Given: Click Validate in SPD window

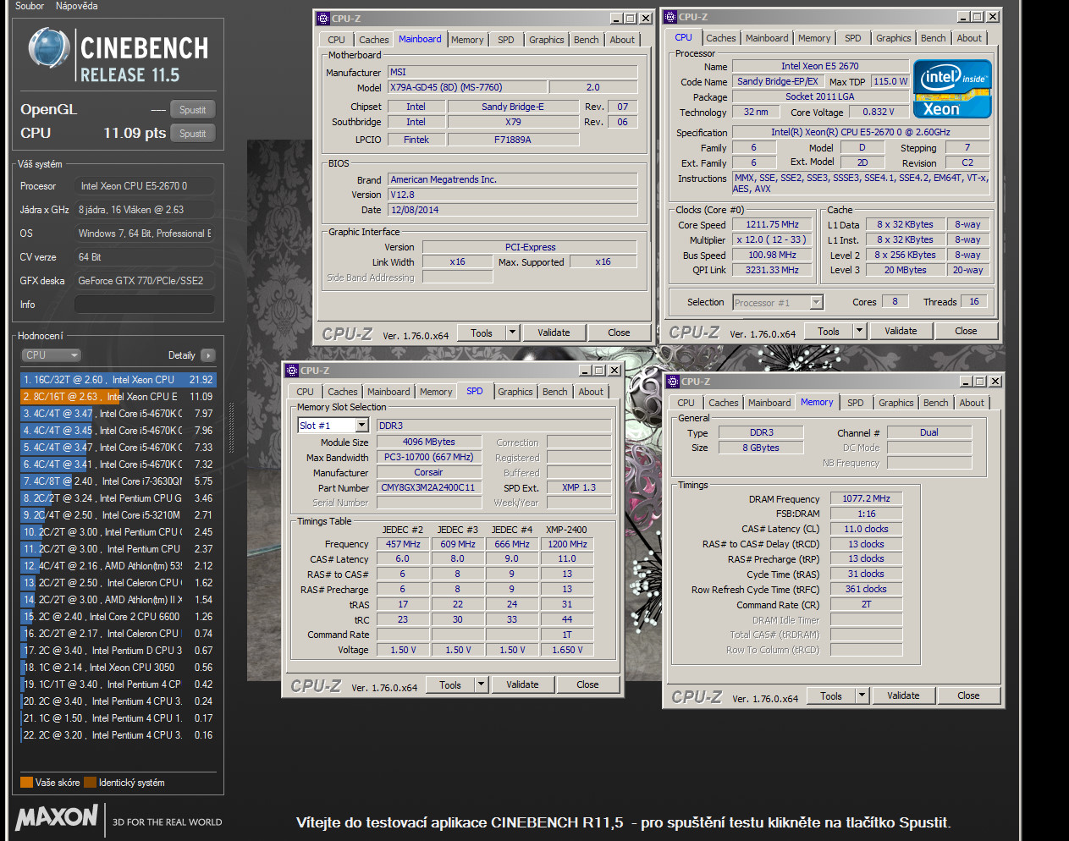Looking at the screenshot, I should click(x=522, y=685).
